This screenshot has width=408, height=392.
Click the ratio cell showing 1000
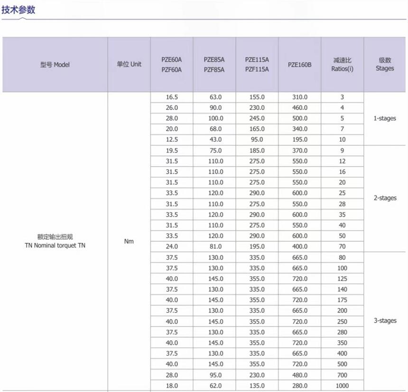pyautogui.click(x=342, y=386)
